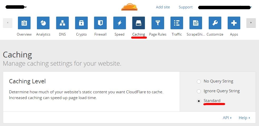Select the Standard caching level

tap(199, 101)
